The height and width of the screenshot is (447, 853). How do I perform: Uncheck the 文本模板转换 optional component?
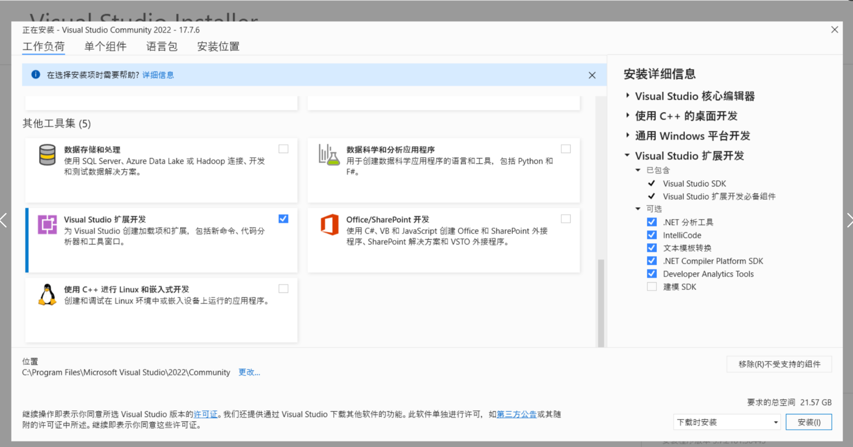[652, 247]
